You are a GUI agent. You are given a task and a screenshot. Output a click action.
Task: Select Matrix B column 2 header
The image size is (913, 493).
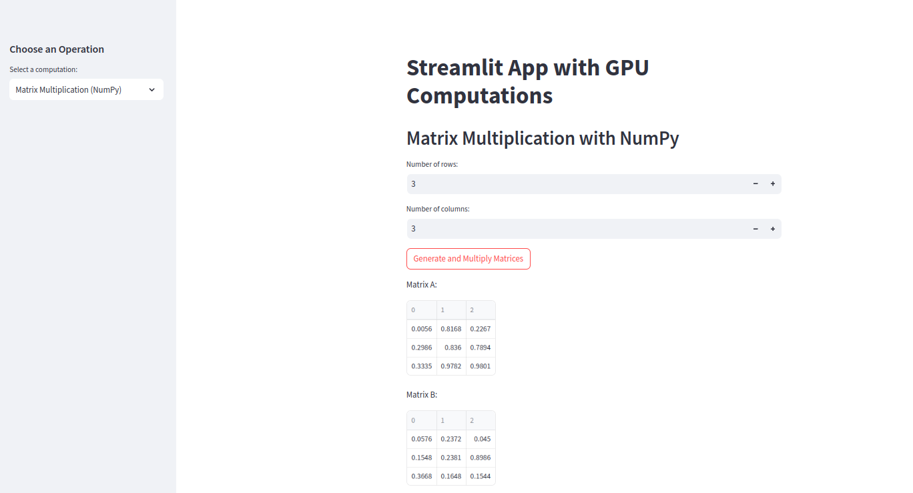(x=481, y=420)
